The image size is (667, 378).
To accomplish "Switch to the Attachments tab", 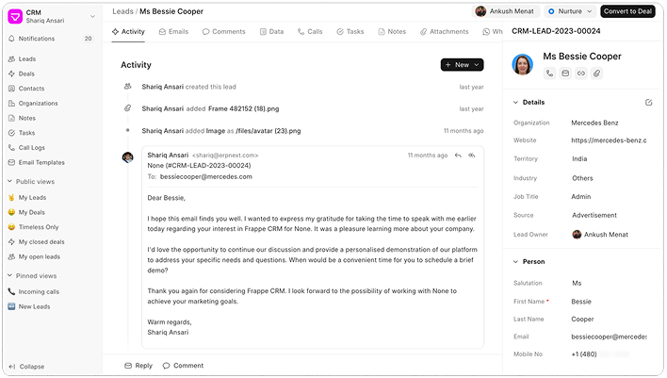I will tap(444, 32).
